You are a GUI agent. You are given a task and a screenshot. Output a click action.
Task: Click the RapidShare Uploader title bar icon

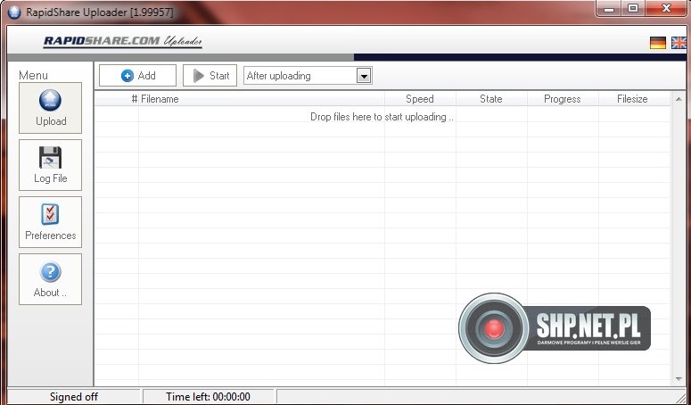coord(14,12)
